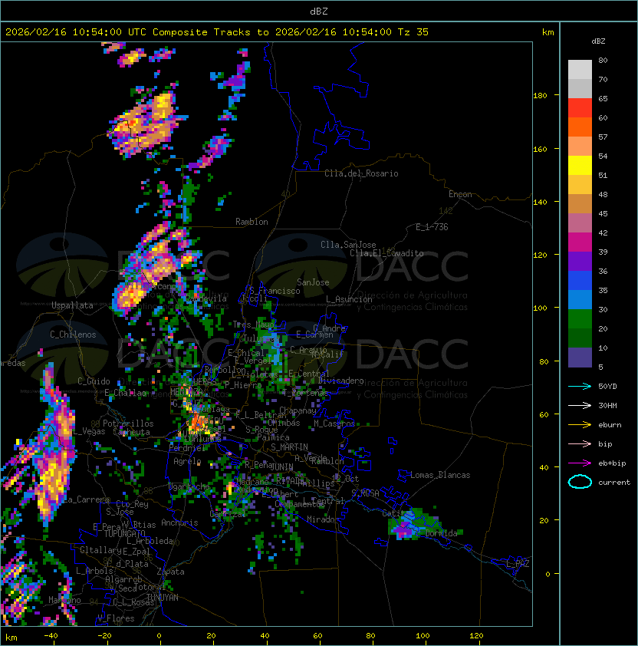The width and height of the screenshot is (638, 646).
Task: Select the green 20-30 dBZ swatch
Action: [580, 319]
